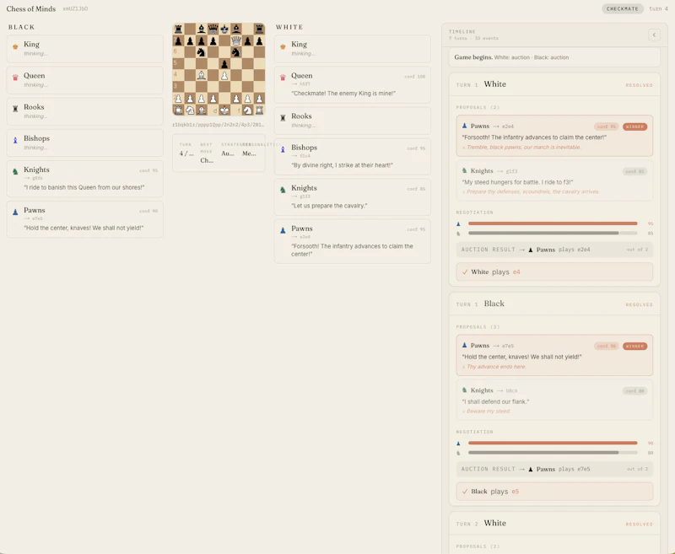Screen dimensions: 675x554
Task: Click the White Queen agent's crown icon
Action: [x=283, y=78]
